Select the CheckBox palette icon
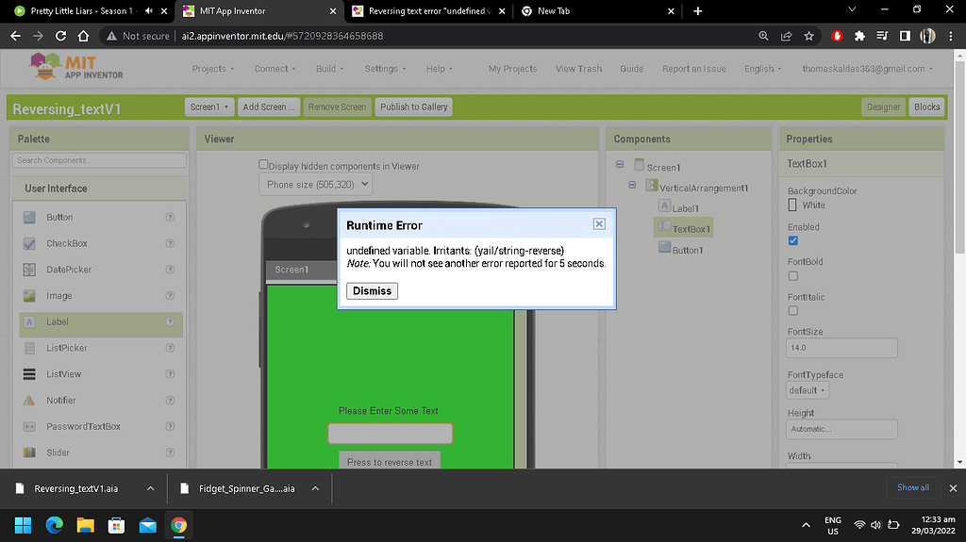Viewport: 966px width, 542px height. [29, 243]
